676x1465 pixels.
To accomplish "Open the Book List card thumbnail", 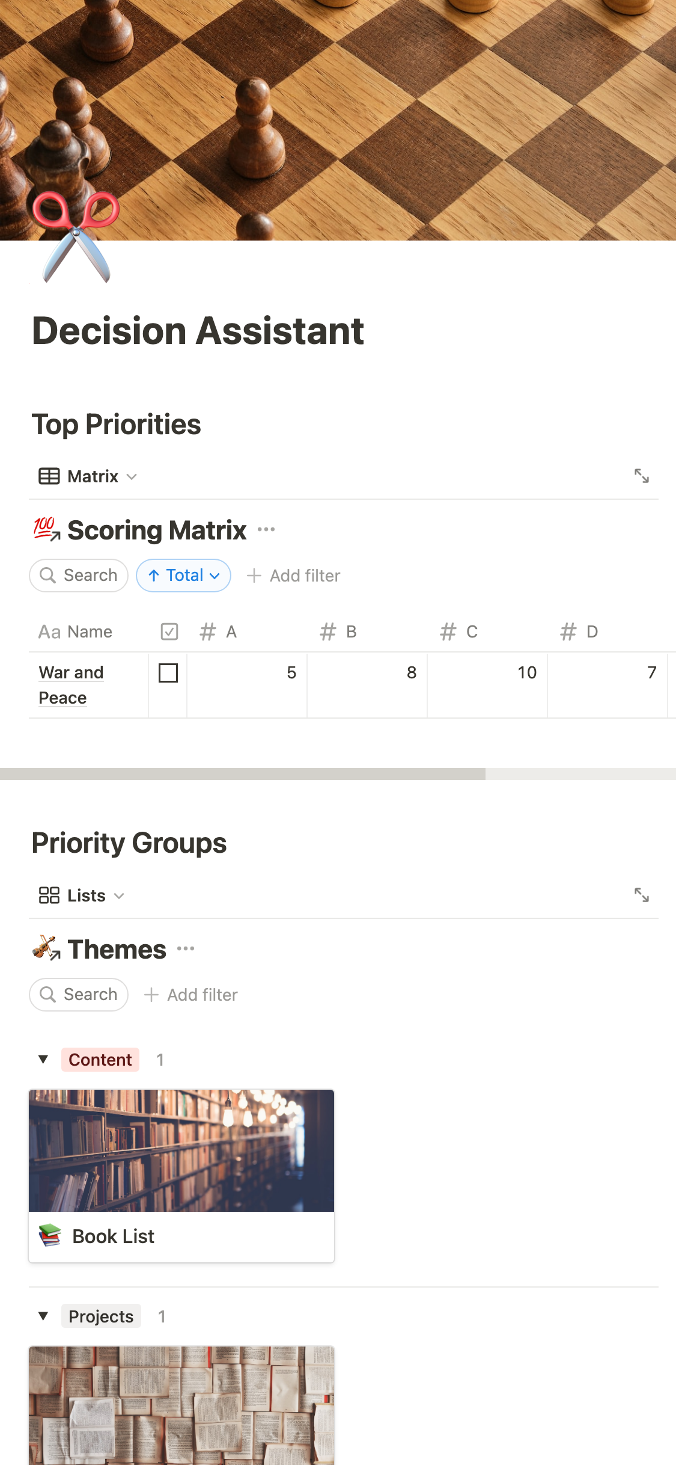I will point(181,1150).
